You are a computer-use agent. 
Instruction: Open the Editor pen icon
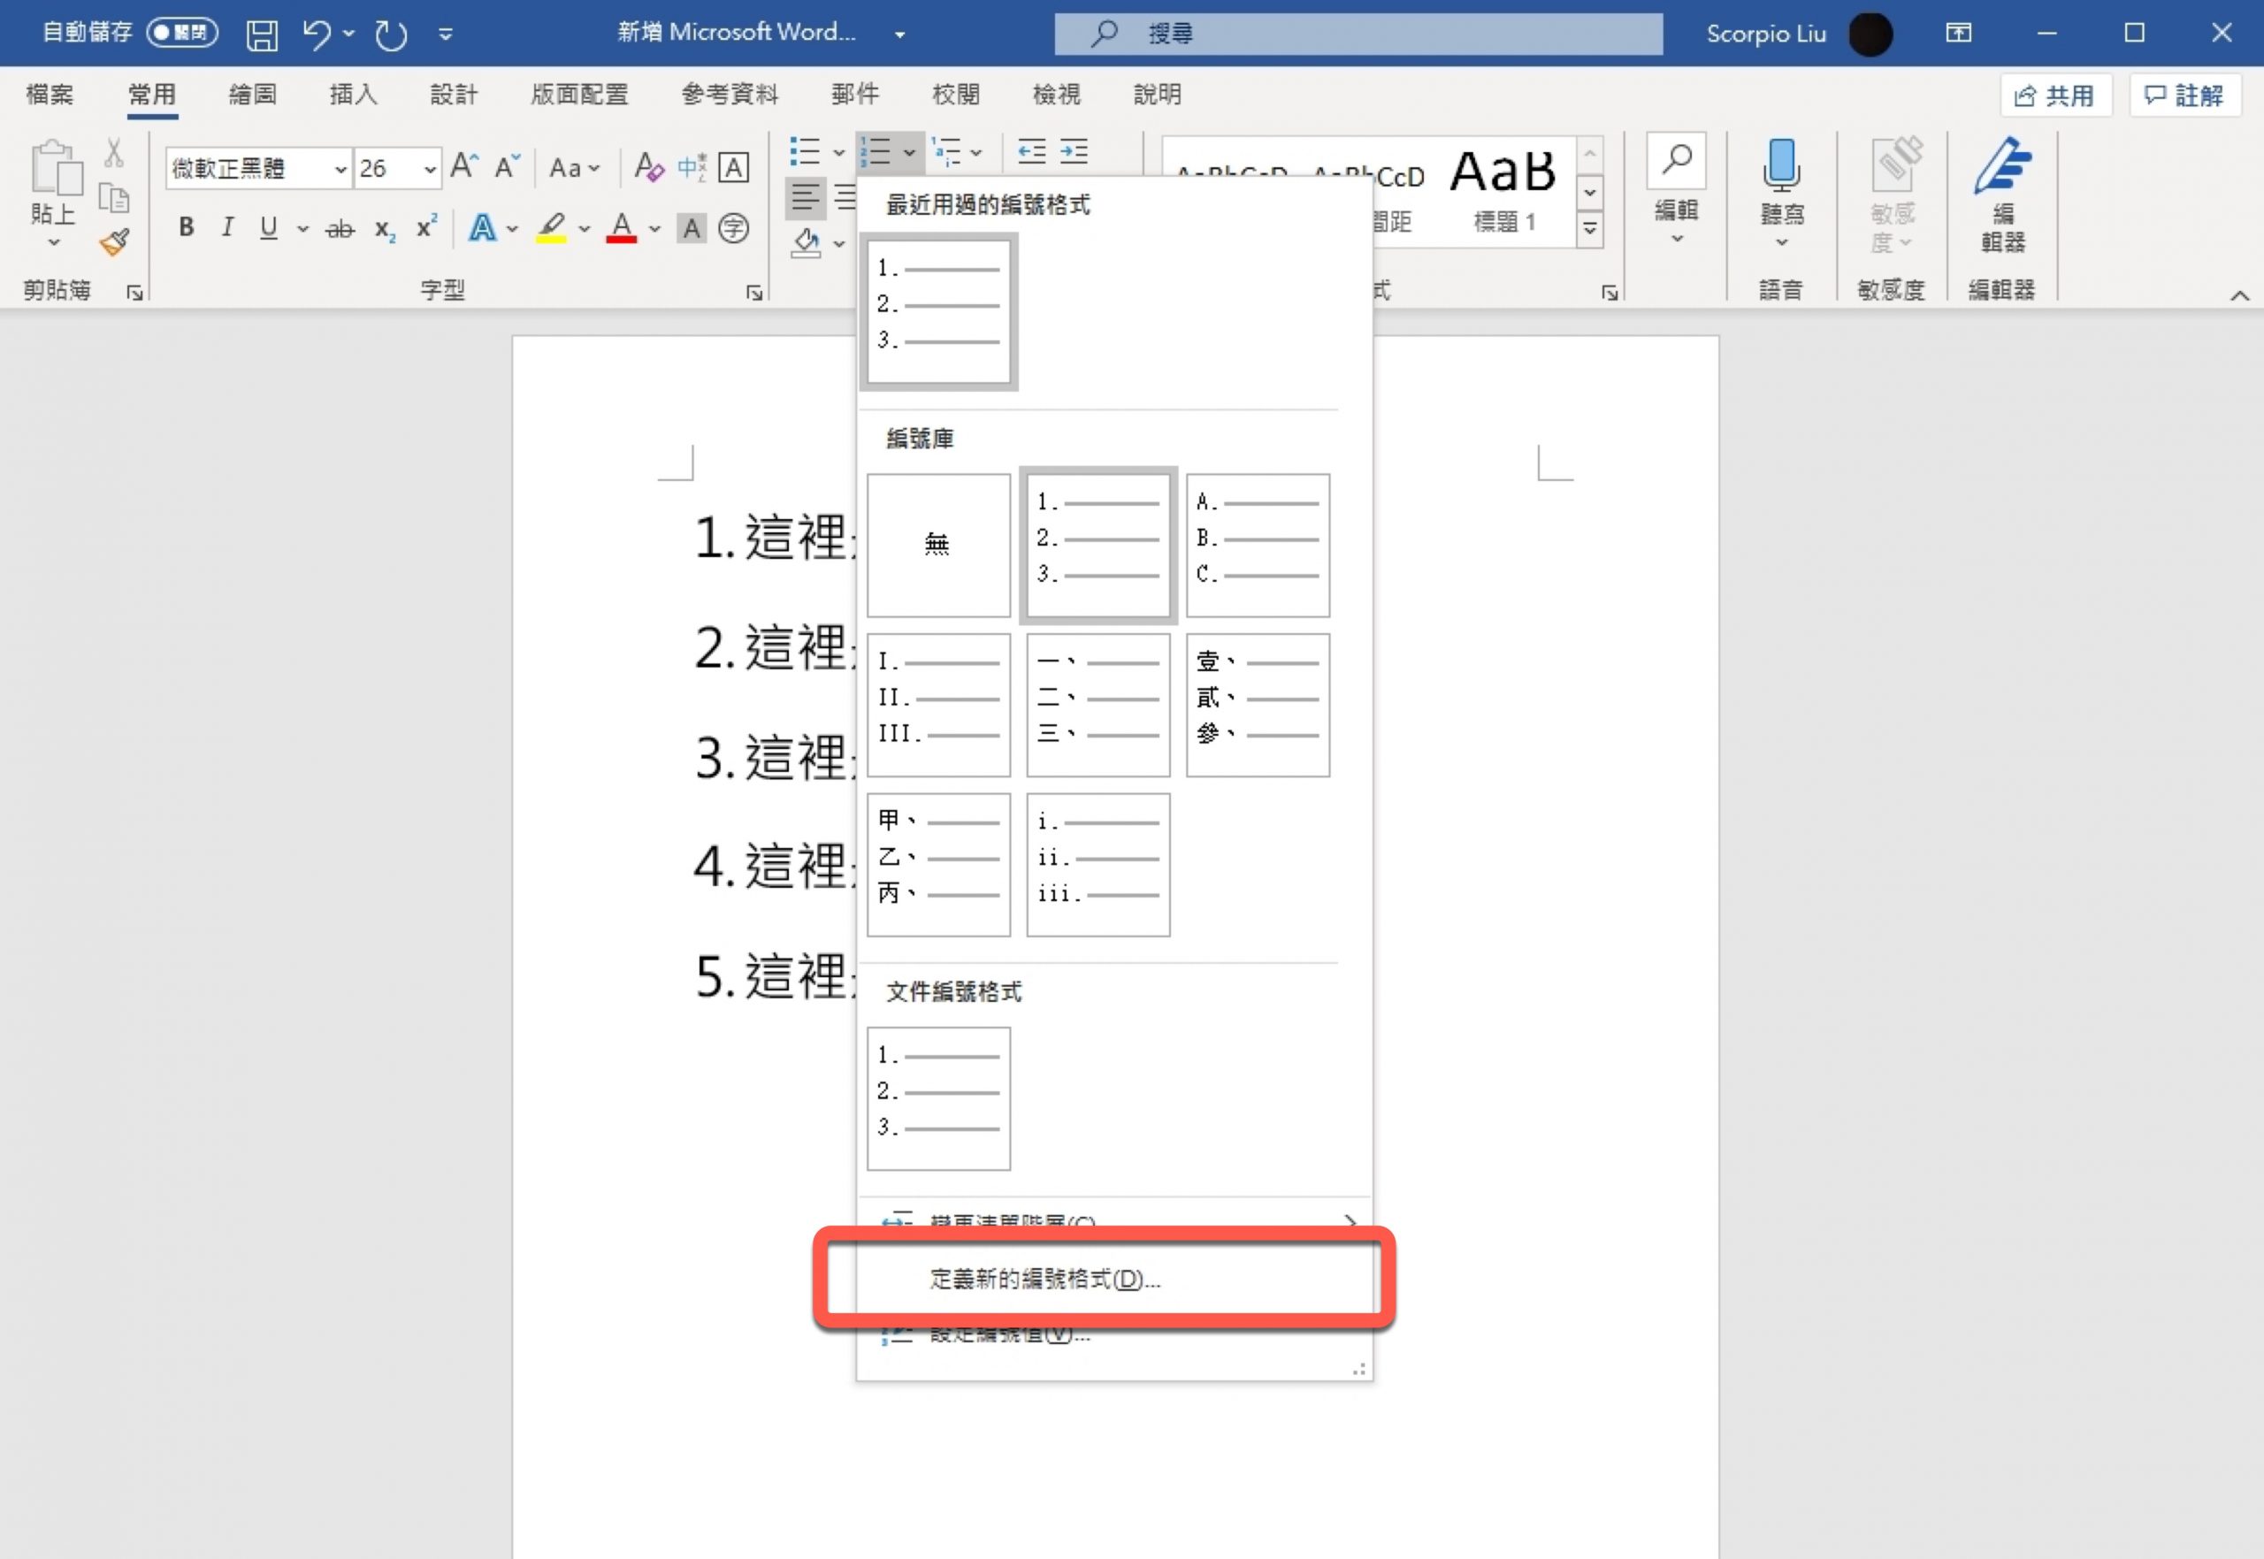(2000, 166)
